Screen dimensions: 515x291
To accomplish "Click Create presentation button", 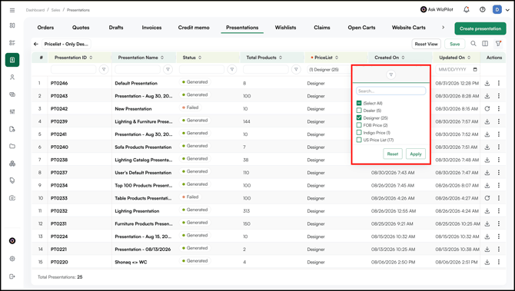I will tap(480, 28).
